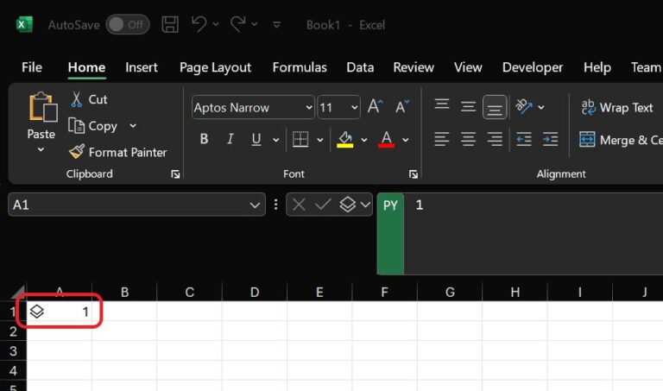This screenshot has height=391, width=663.
Task: Open Python output type dropdown in formula bar
Action: (365, 205)
